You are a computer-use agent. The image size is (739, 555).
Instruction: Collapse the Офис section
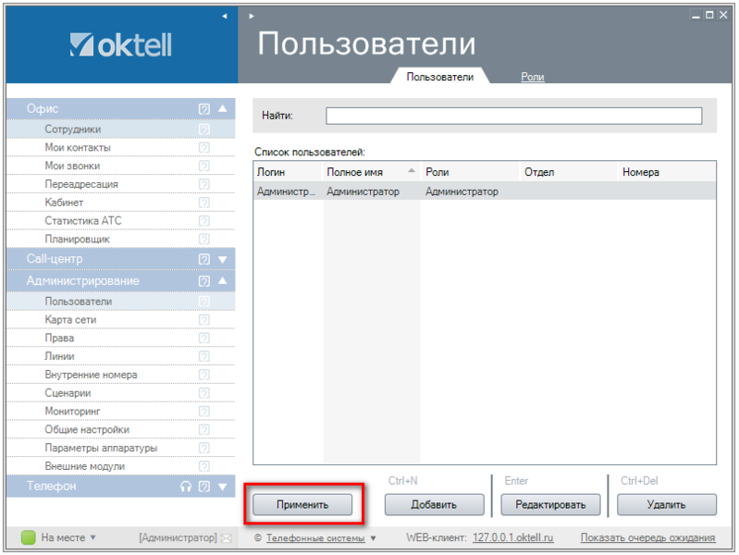222,109
